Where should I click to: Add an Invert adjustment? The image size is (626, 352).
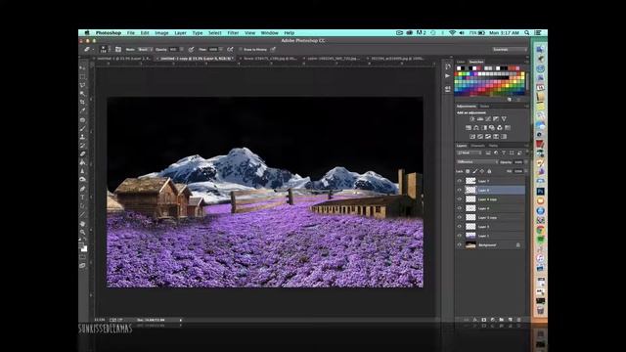click(472, 137)
